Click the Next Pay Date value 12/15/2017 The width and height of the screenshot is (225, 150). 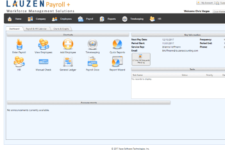168,40
